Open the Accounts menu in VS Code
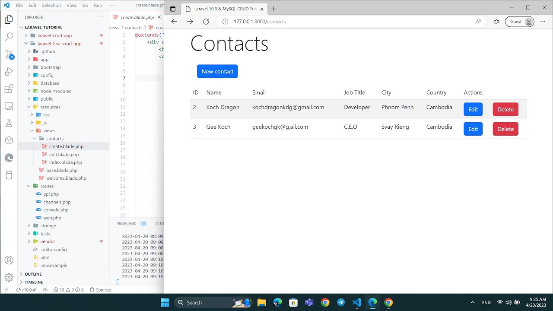 9,260
